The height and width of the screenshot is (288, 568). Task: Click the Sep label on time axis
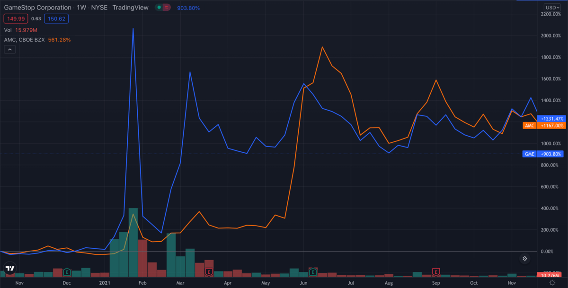436,283
